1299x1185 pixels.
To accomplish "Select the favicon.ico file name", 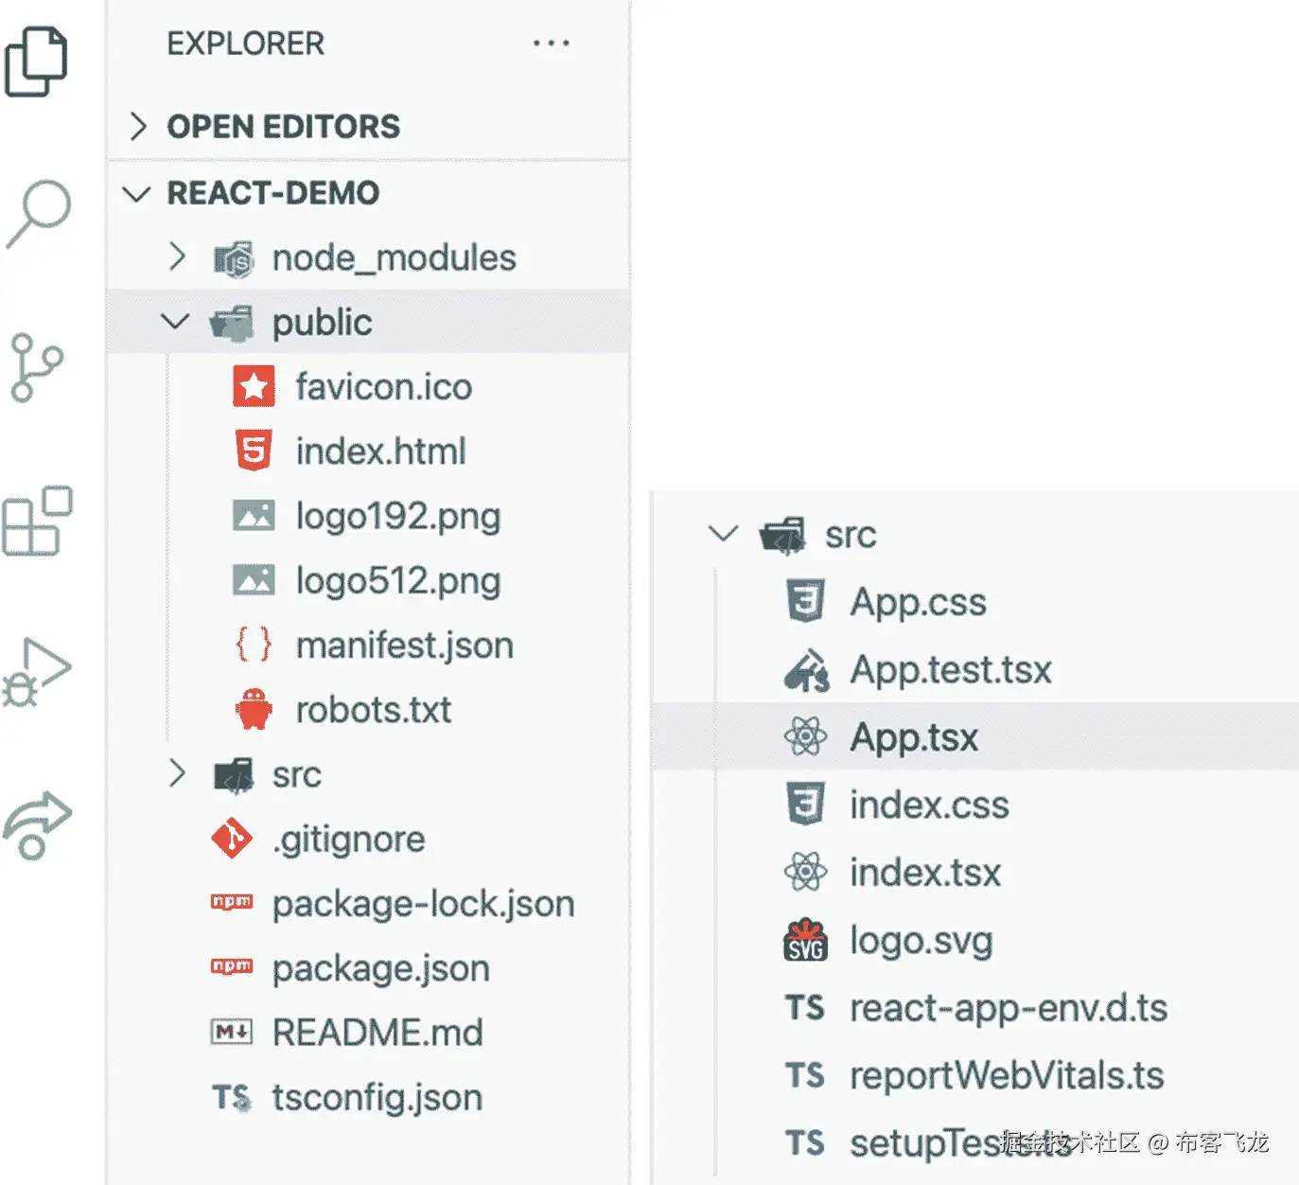I will (383, 386).
